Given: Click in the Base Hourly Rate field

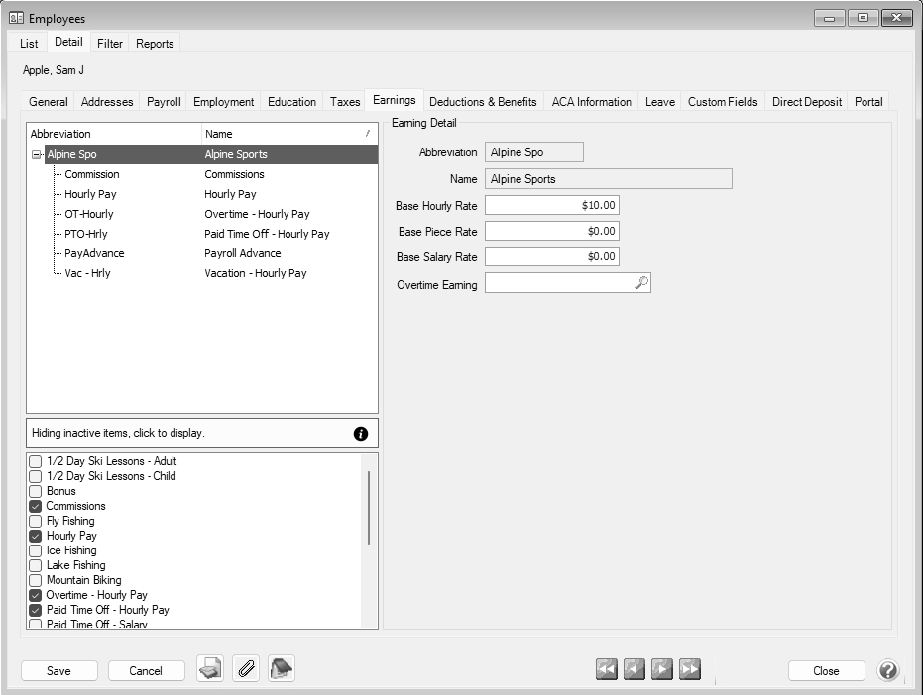Looking at the screenshot, I should coord(552,206).
